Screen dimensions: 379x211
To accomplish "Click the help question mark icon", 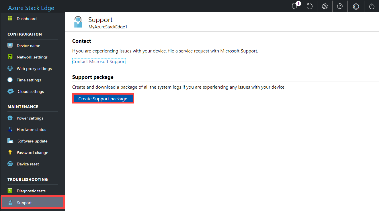I will coord(340,6).
